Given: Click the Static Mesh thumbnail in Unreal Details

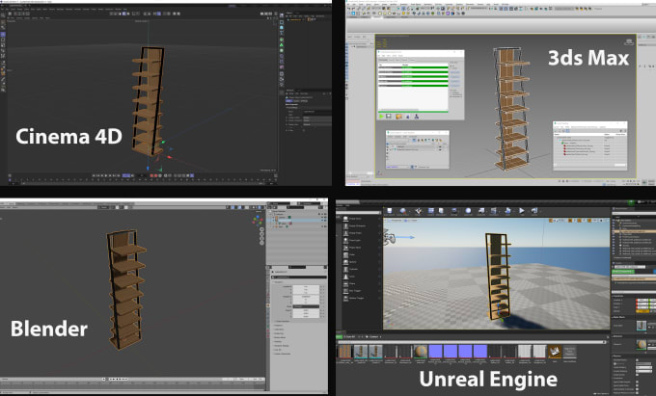Looking at the screenshot, I should click(x=641, y=326).
